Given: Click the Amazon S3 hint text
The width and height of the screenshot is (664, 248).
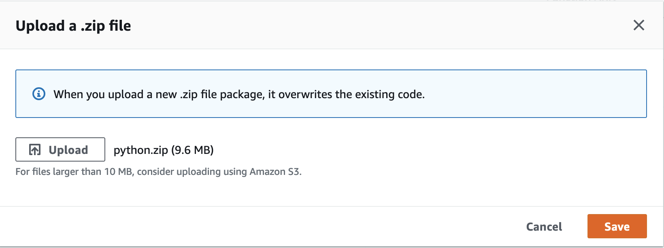Looking at the screenshot, I should point(275,172).
